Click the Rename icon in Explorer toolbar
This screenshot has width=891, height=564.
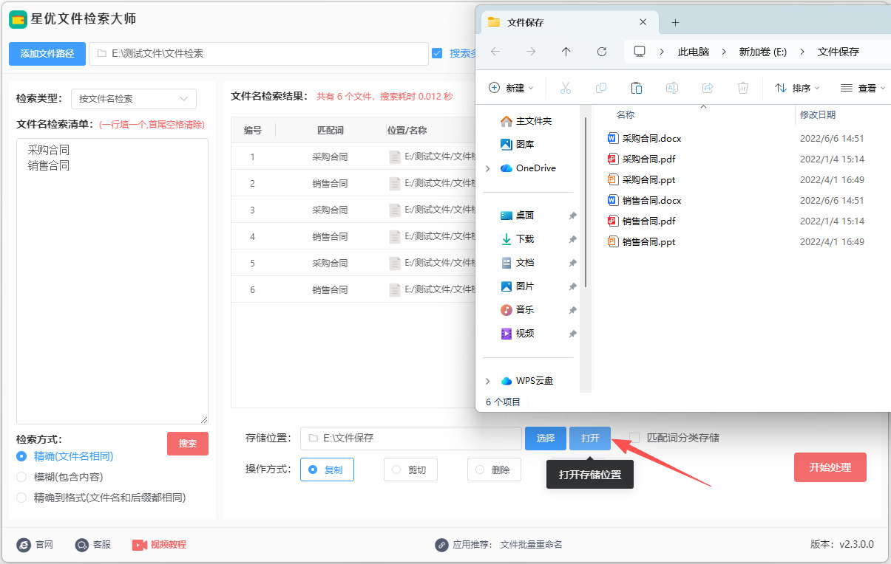(x=672, y=88)
